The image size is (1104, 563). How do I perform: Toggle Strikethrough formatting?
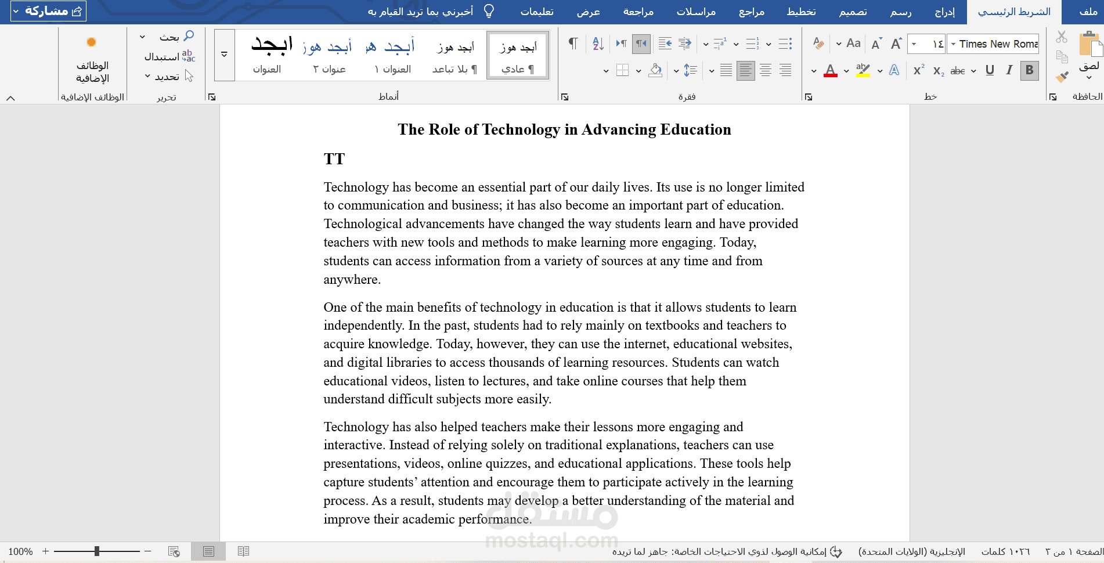[x=958, y=70]
